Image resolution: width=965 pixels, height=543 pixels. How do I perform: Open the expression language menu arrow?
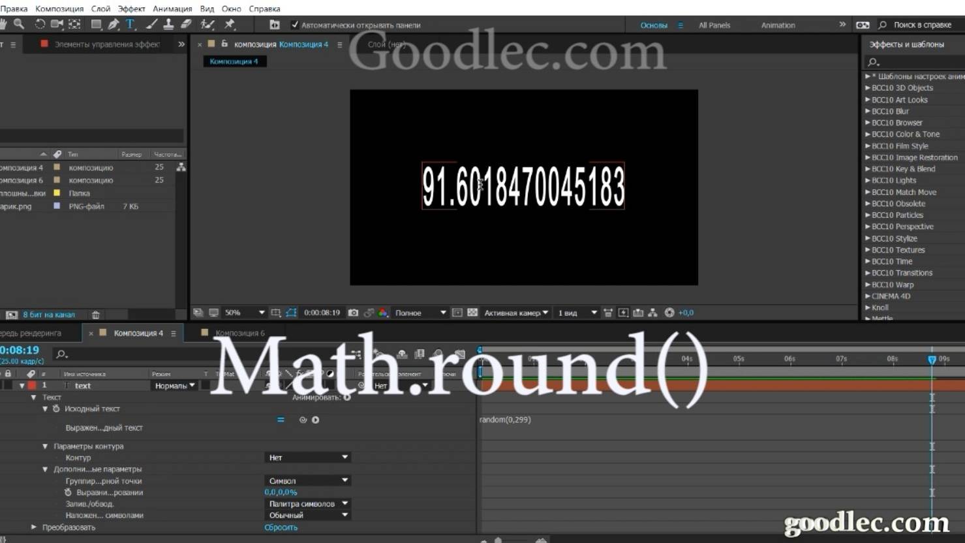click(316, 420)
